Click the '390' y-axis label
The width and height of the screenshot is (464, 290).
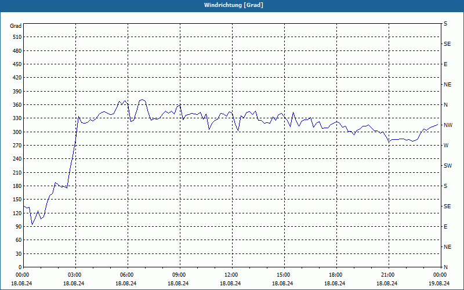tap(17, 92)
